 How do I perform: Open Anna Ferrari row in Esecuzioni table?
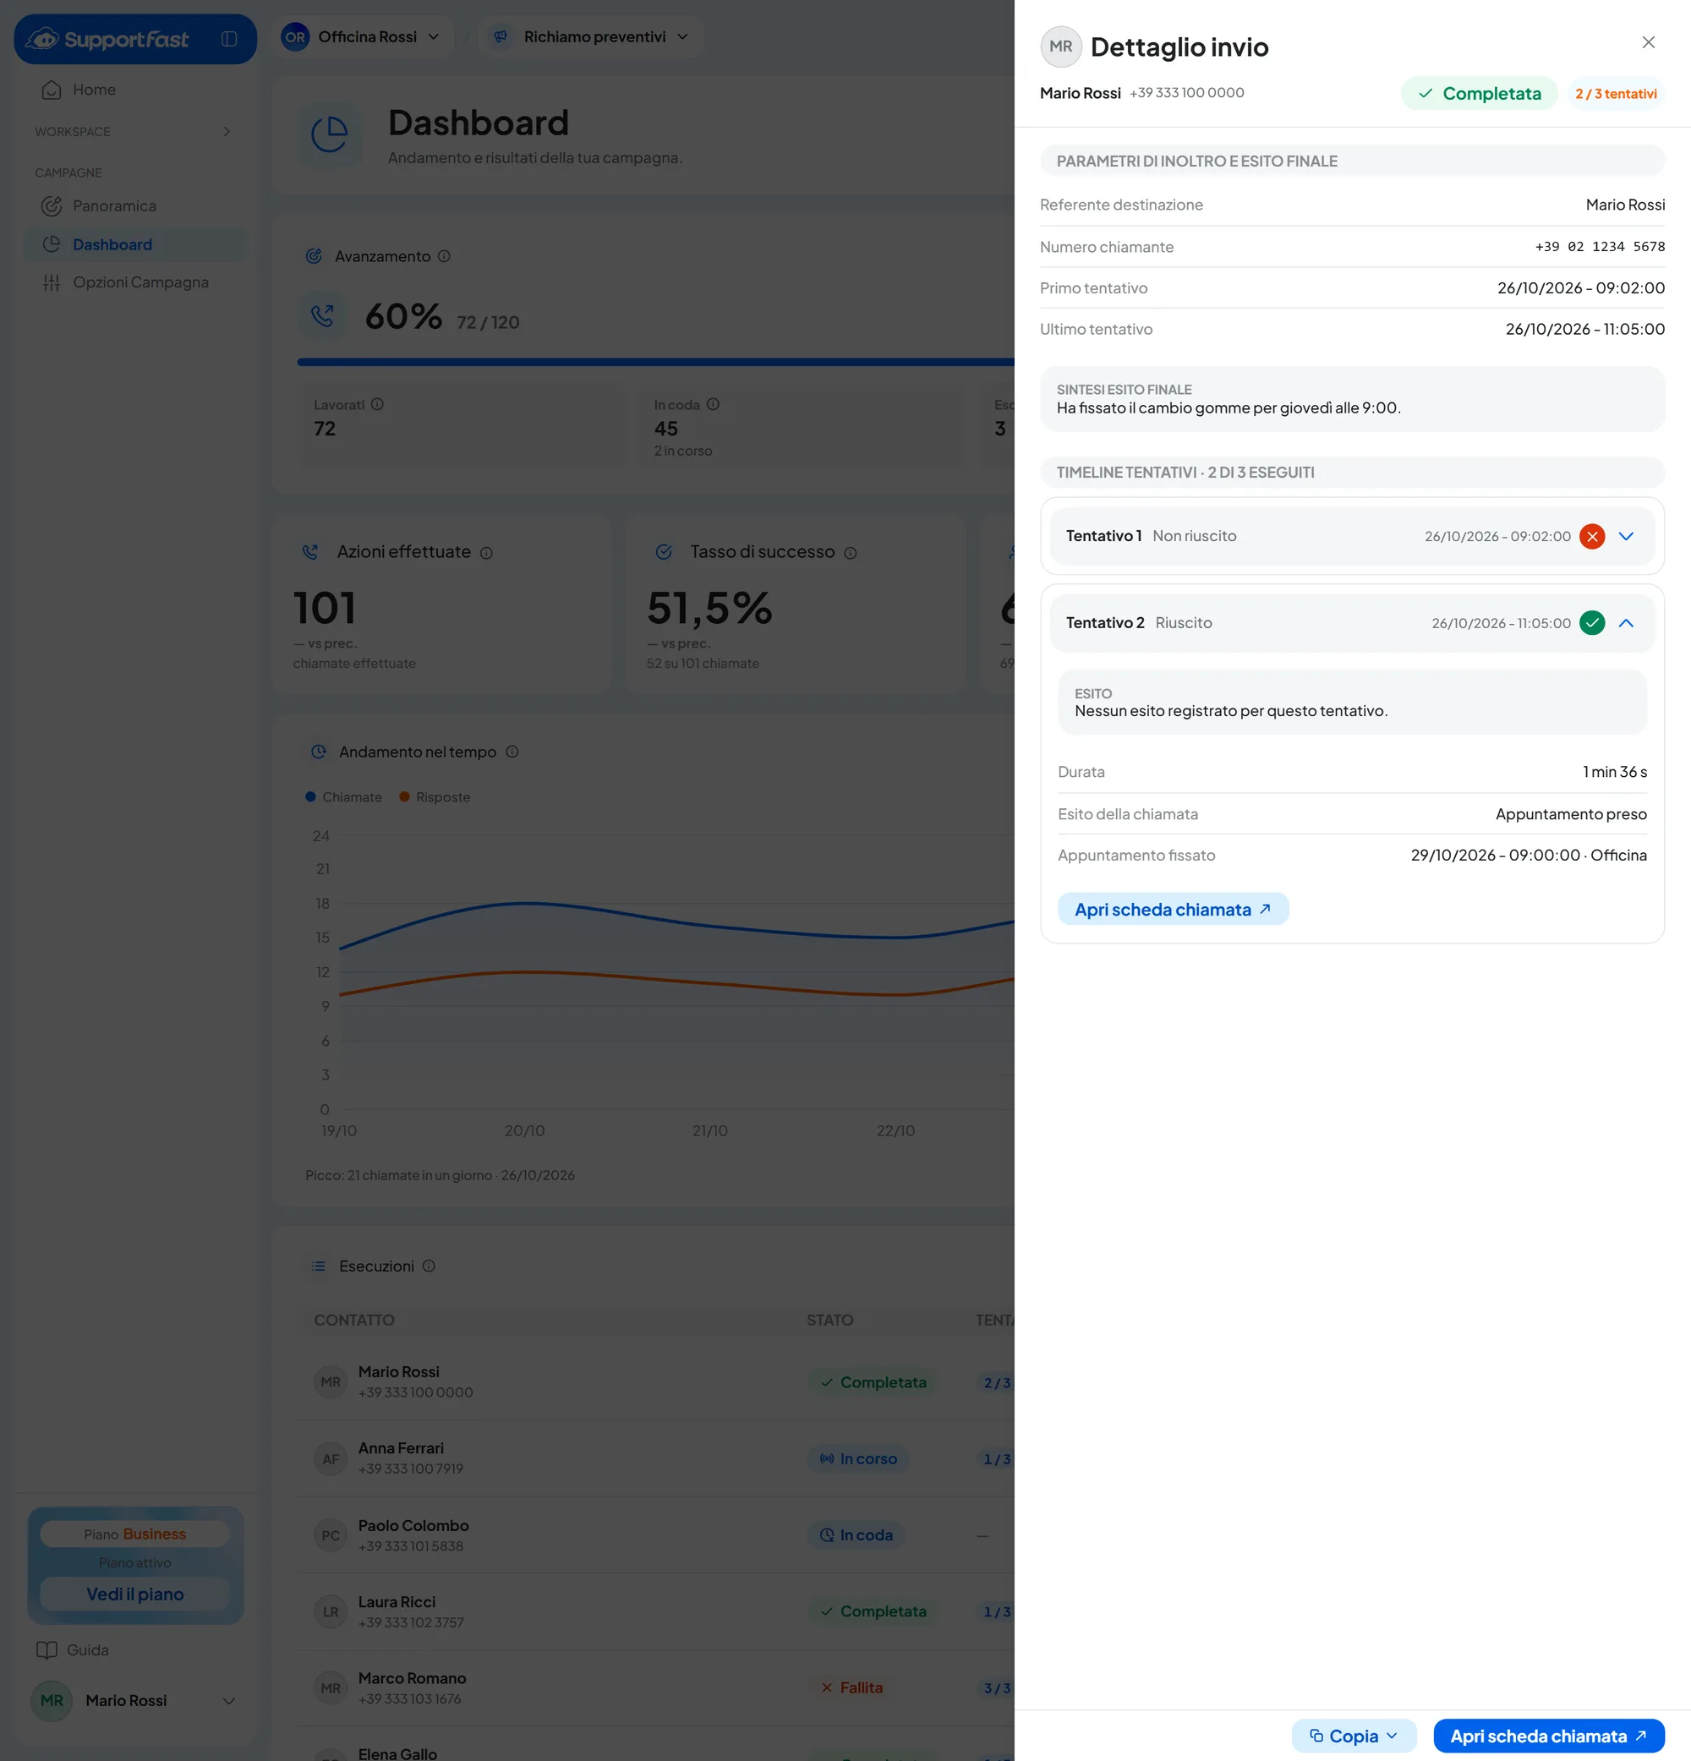tap(656, 1458)
